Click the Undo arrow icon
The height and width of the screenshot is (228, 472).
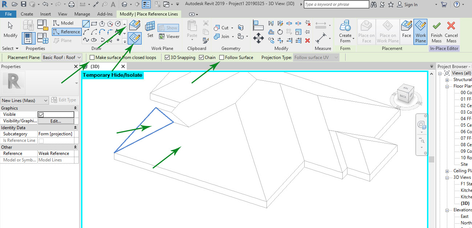45,4
